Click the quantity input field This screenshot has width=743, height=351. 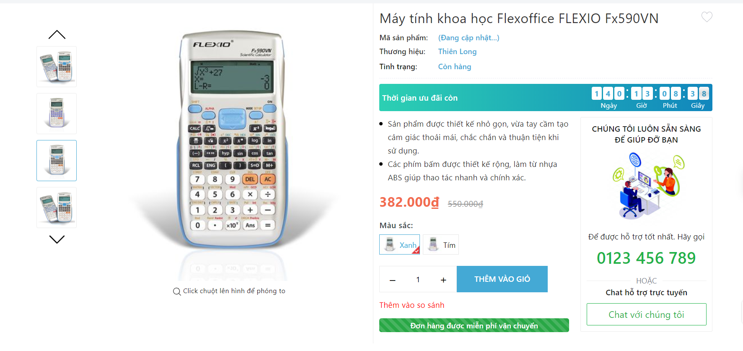[x=418, y=280]
